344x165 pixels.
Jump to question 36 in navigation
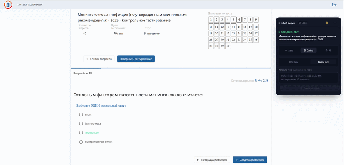(x=256, y=40)
